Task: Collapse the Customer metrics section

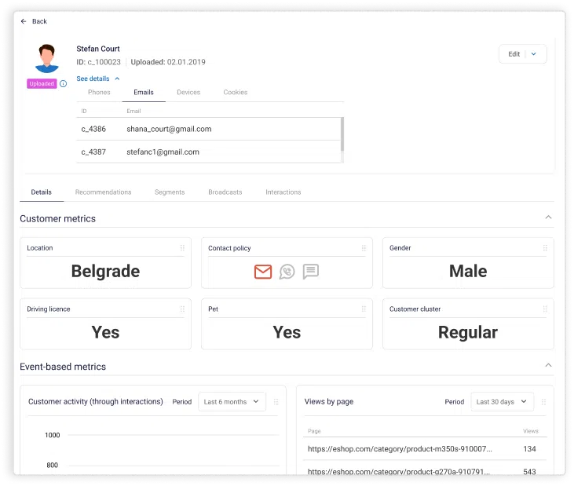Action: pyautogui.click(x=548, y=217)
